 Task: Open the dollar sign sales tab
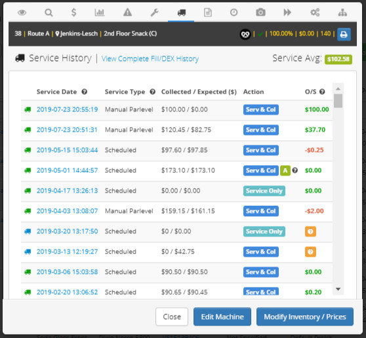[x=73, y=12]
